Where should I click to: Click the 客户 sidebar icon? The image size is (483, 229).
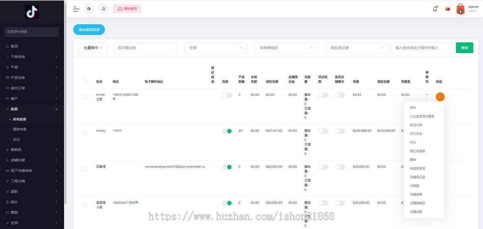[7, 99]
